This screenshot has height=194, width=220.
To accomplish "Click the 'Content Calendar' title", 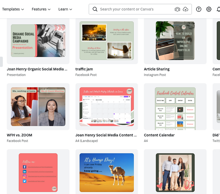I will point(159,135).
